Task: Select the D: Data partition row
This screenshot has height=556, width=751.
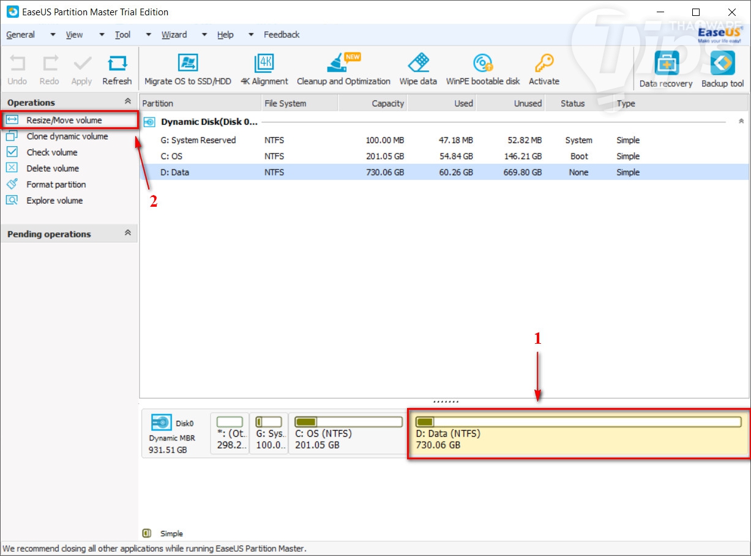Action: tap(444, 172)
